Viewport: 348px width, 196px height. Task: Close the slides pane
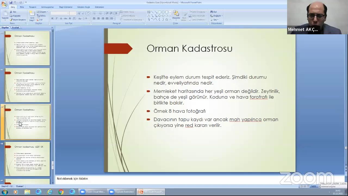pyautogui.click(x=52, y=27)
